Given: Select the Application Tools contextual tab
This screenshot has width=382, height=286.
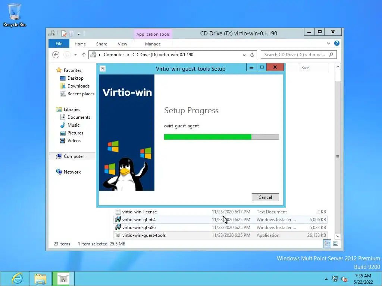Looking at the screenshot, I should [153, 34].
